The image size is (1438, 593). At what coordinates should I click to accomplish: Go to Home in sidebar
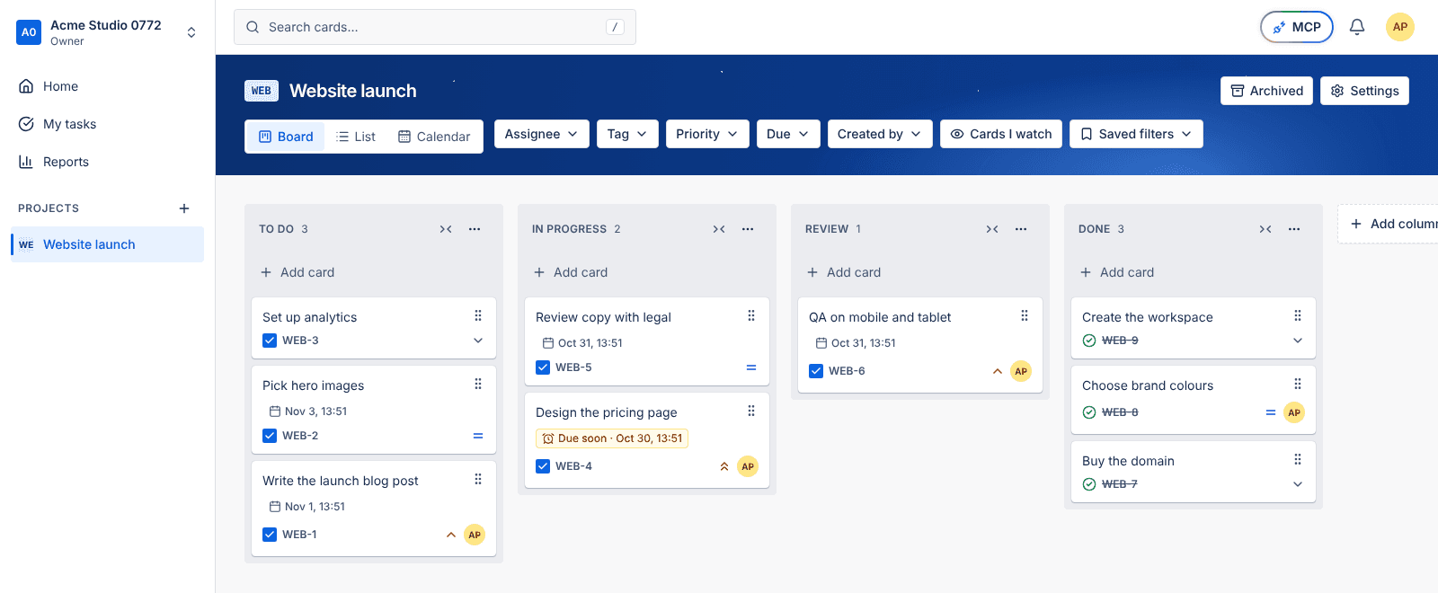pyautogui.click(x=108, y=86)
